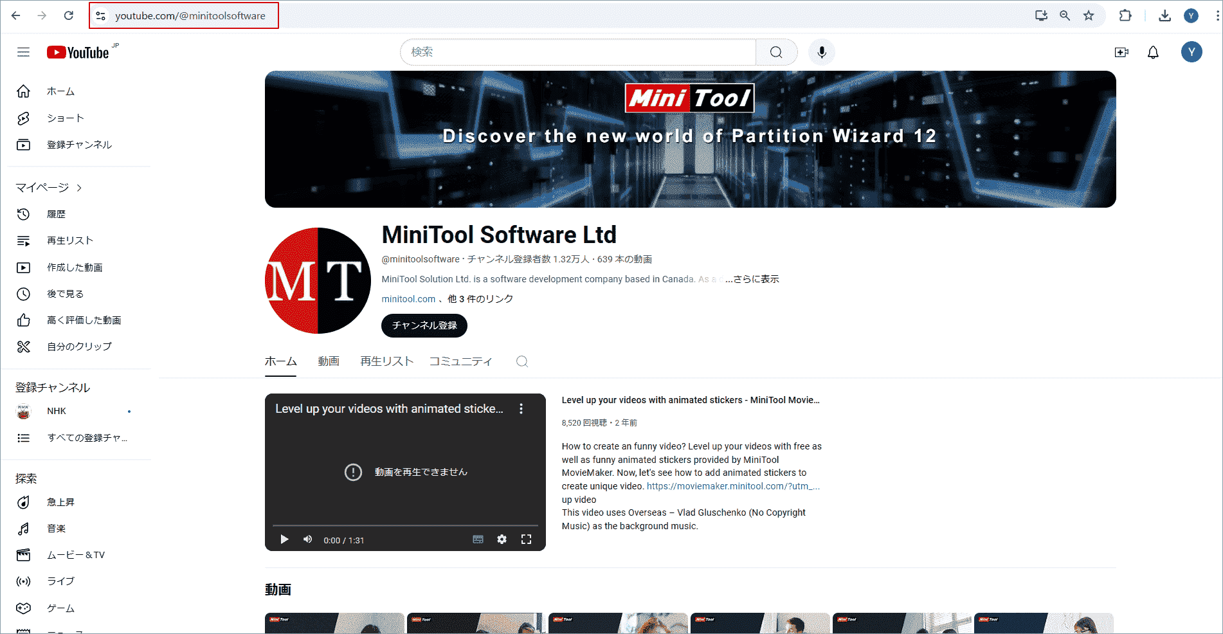Click the search magnifier button
1223x634 pixels.
click(776, 52)
